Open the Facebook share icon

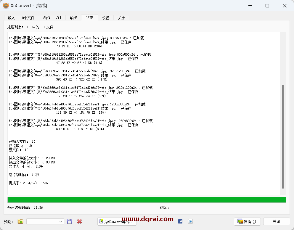180,221
